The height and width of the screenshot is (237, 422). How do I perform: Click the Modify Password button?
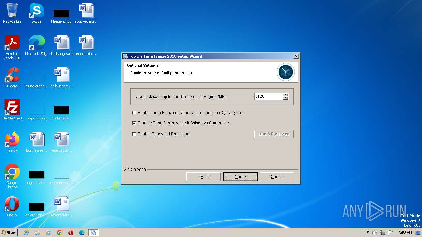point(274,134)
